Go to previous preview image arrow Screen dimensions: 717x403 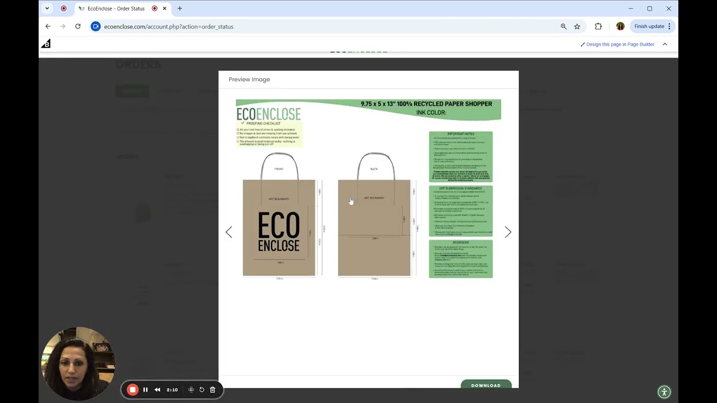pyautogui.click(x=229, y=232)
